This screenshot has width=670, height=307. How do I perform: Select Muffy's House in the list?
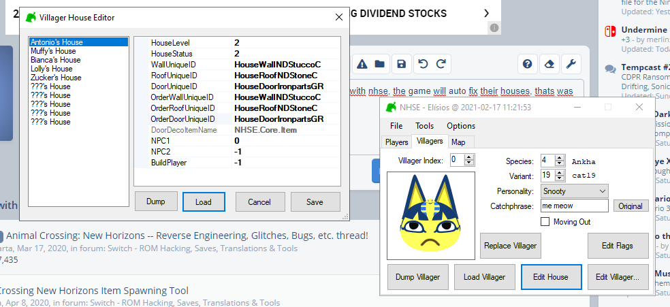pyautogui.click(x=78, y=51)
